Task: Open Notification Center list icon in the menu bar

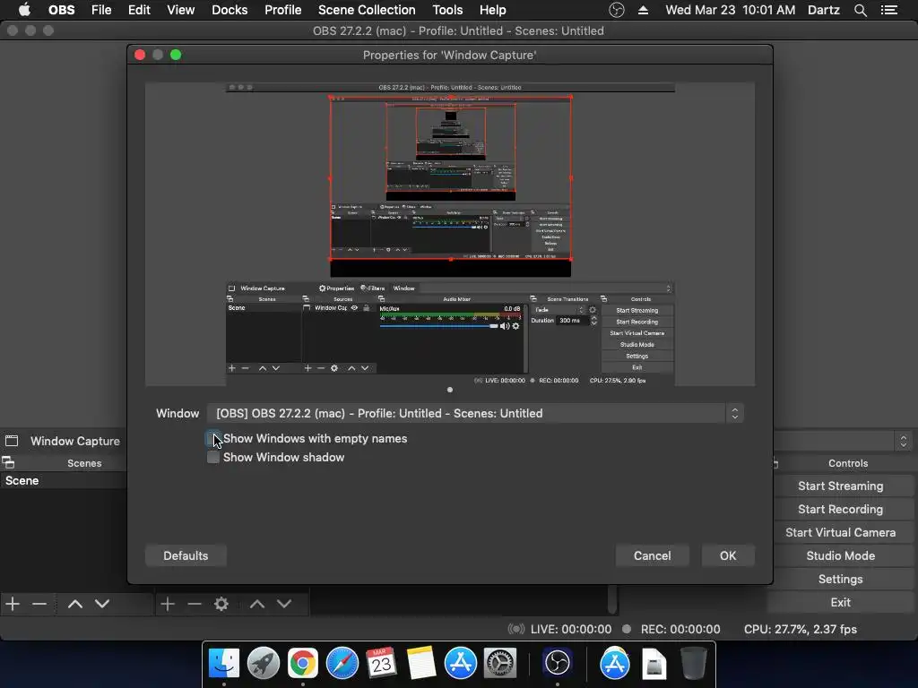Action: click(x=889, y=10)
